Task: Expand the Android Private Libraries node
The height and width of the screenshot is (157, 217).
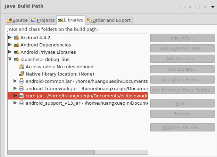Action: point(10,52)
